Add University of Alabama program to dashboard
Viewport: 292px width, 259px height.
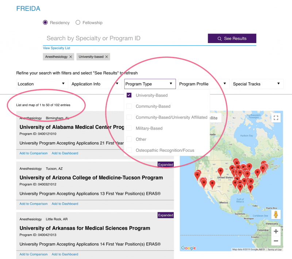pos(65,153)
